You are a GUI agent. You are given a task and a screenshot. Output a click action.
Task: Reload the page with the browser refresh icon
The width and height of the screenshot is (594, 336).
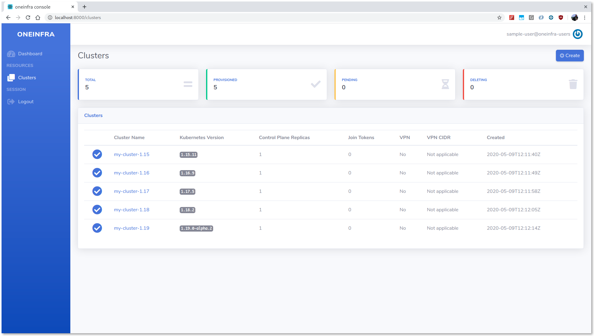point(28,18)
